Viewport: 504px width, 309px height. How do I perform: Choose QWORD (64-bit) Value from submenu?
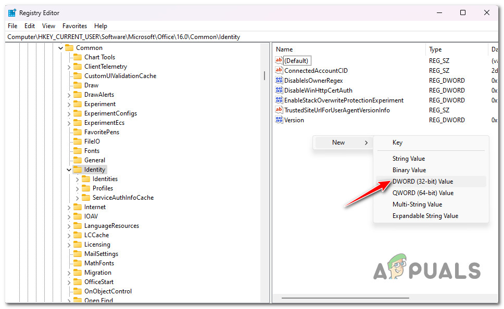pos(431,193)
